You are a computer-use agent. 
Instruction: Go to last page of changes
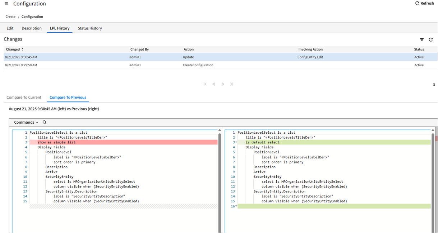tap(232, 84)
